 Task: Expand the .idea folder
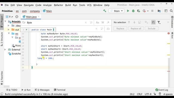pyautogui.click(x=8, y=26)
